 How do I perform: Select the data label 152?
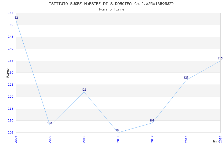pos(16,18)
